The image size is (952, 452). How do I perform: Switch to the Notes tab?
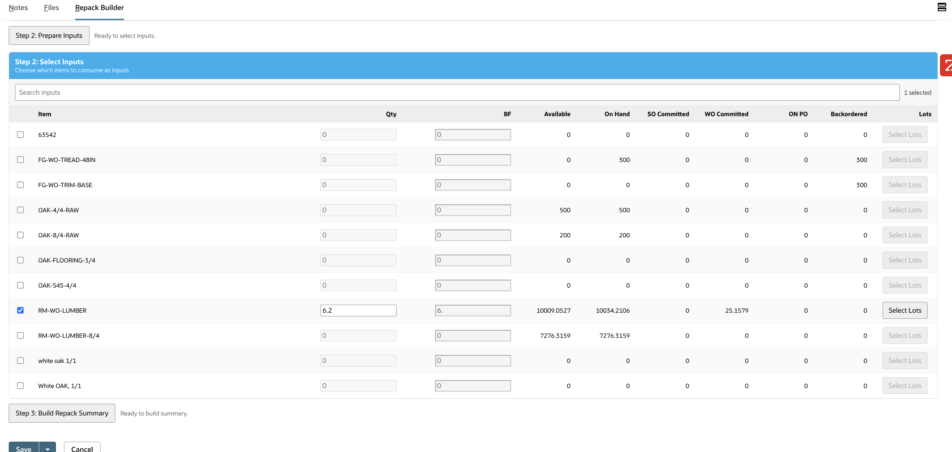[x=18, y=7]
